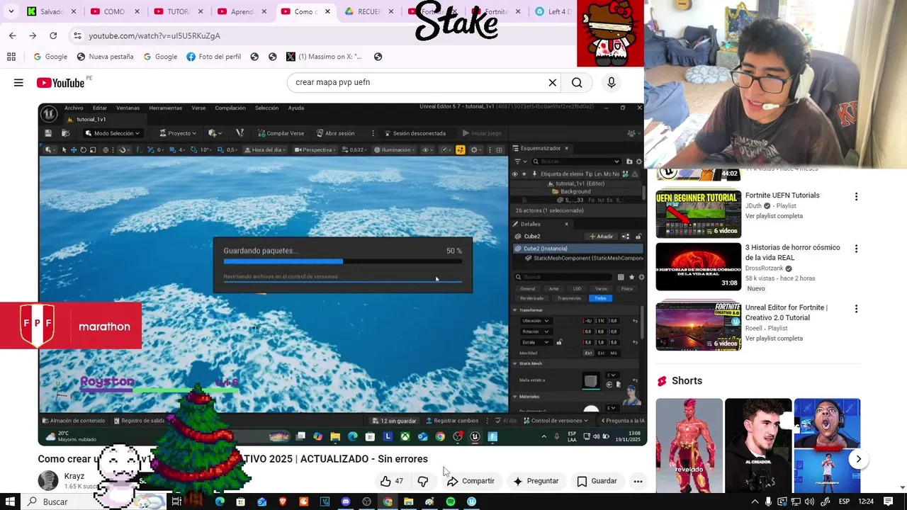The width and height of the screenshot is (907, 510).
Task: Activate voice search microphone on YouTube
Action: [x=612, y=83]
